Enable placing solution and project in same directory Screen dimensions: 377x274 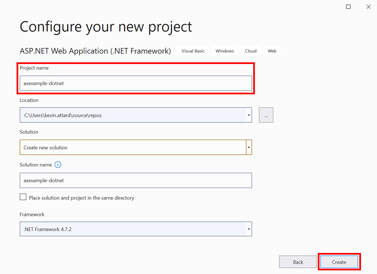[x=23, y=197]
